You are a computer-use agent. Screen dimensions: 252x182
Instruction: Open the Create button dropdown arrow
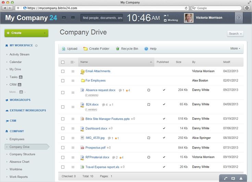click(x=45, y=33)
